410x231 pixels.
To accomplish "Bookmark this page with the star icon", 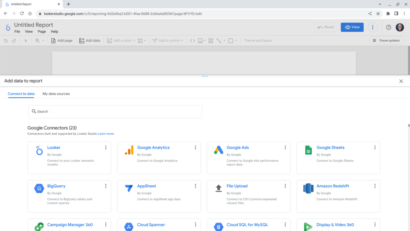I will click(378, 13).
